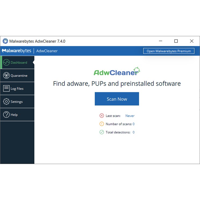
Task: Click the Dashboard heartbeat icon
Action: point(6,62)
